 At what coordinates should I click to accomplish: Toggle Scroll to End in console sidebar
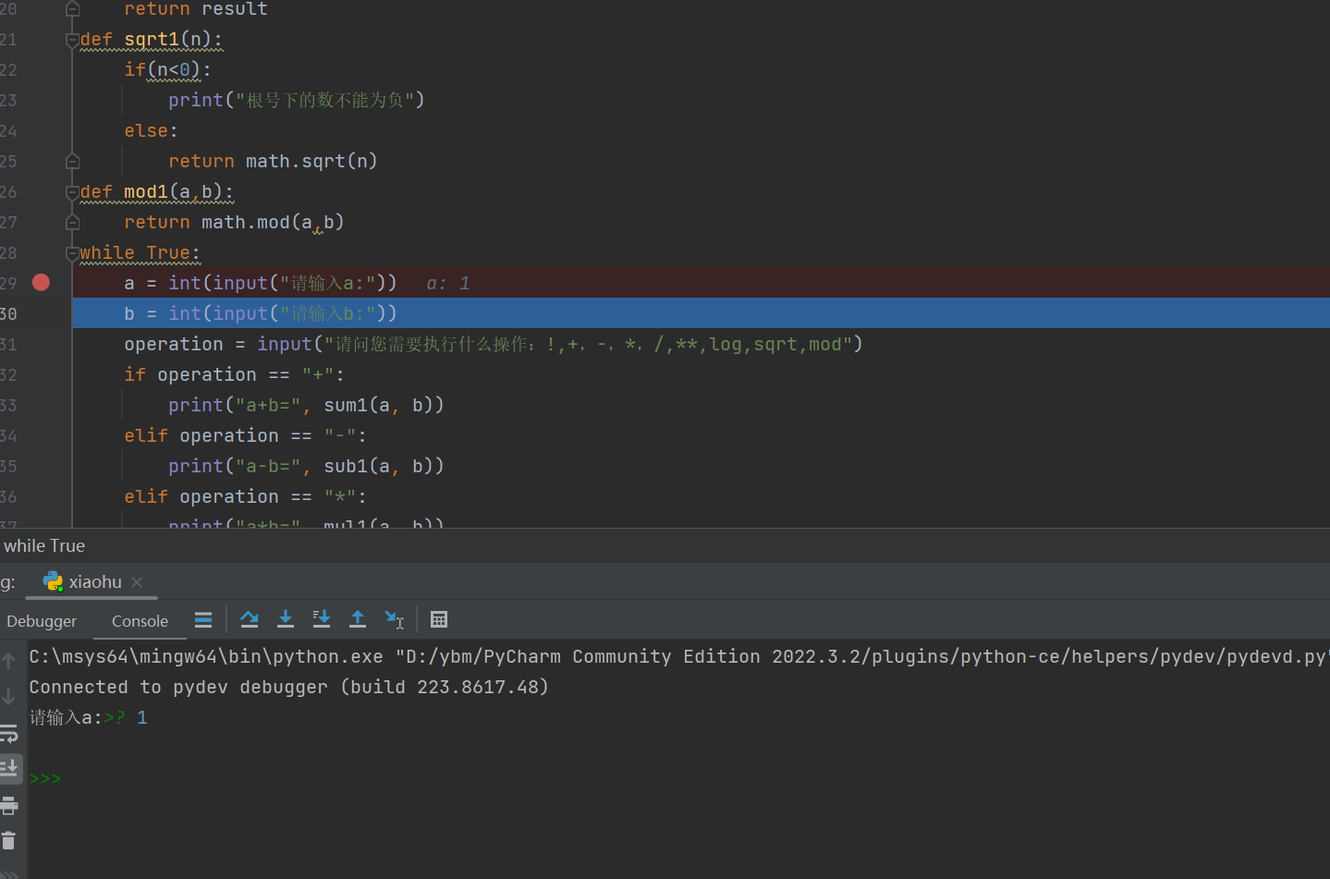point(9,768)
